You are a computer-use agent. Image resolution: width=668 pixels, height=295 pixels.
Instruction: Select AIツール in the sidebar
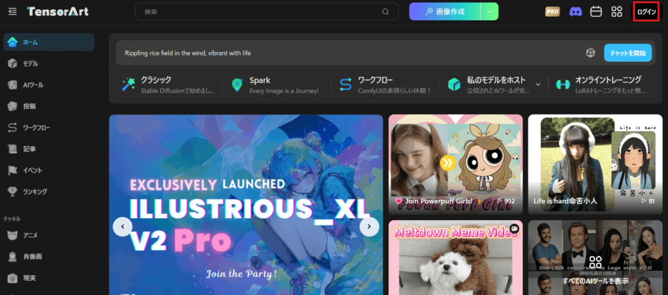[49, 85]
